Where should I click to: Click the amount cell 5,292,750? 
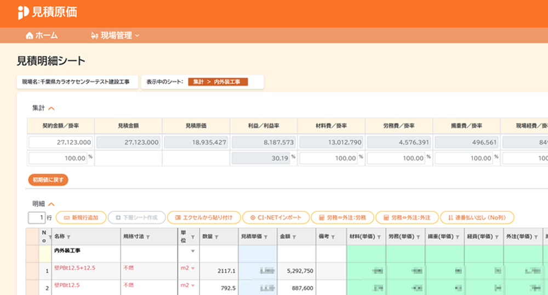296,271
